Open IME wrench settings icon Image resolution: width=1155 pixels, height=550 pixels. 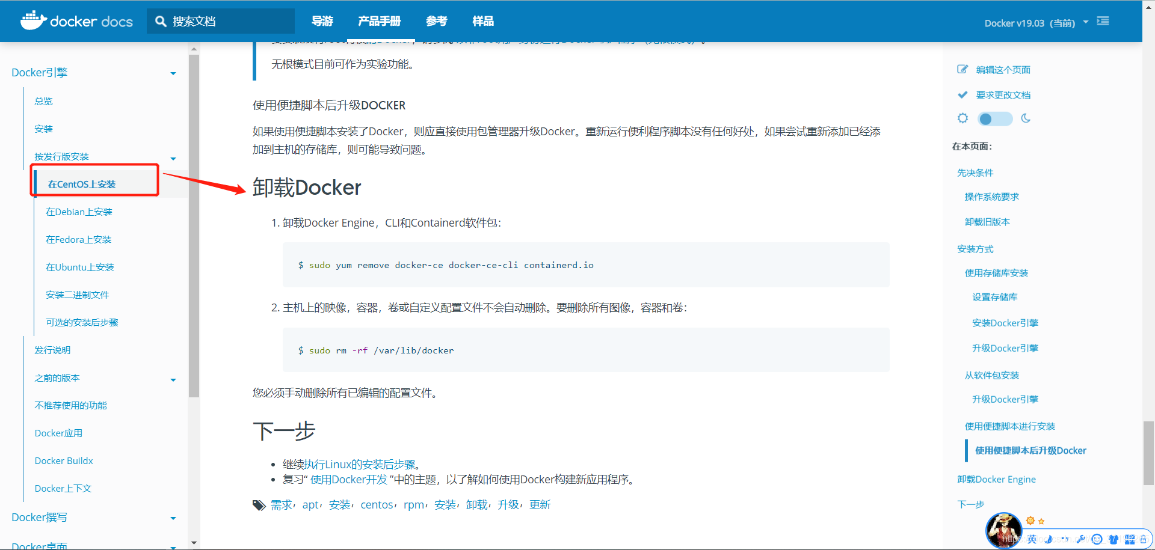tap(1081, 539)
